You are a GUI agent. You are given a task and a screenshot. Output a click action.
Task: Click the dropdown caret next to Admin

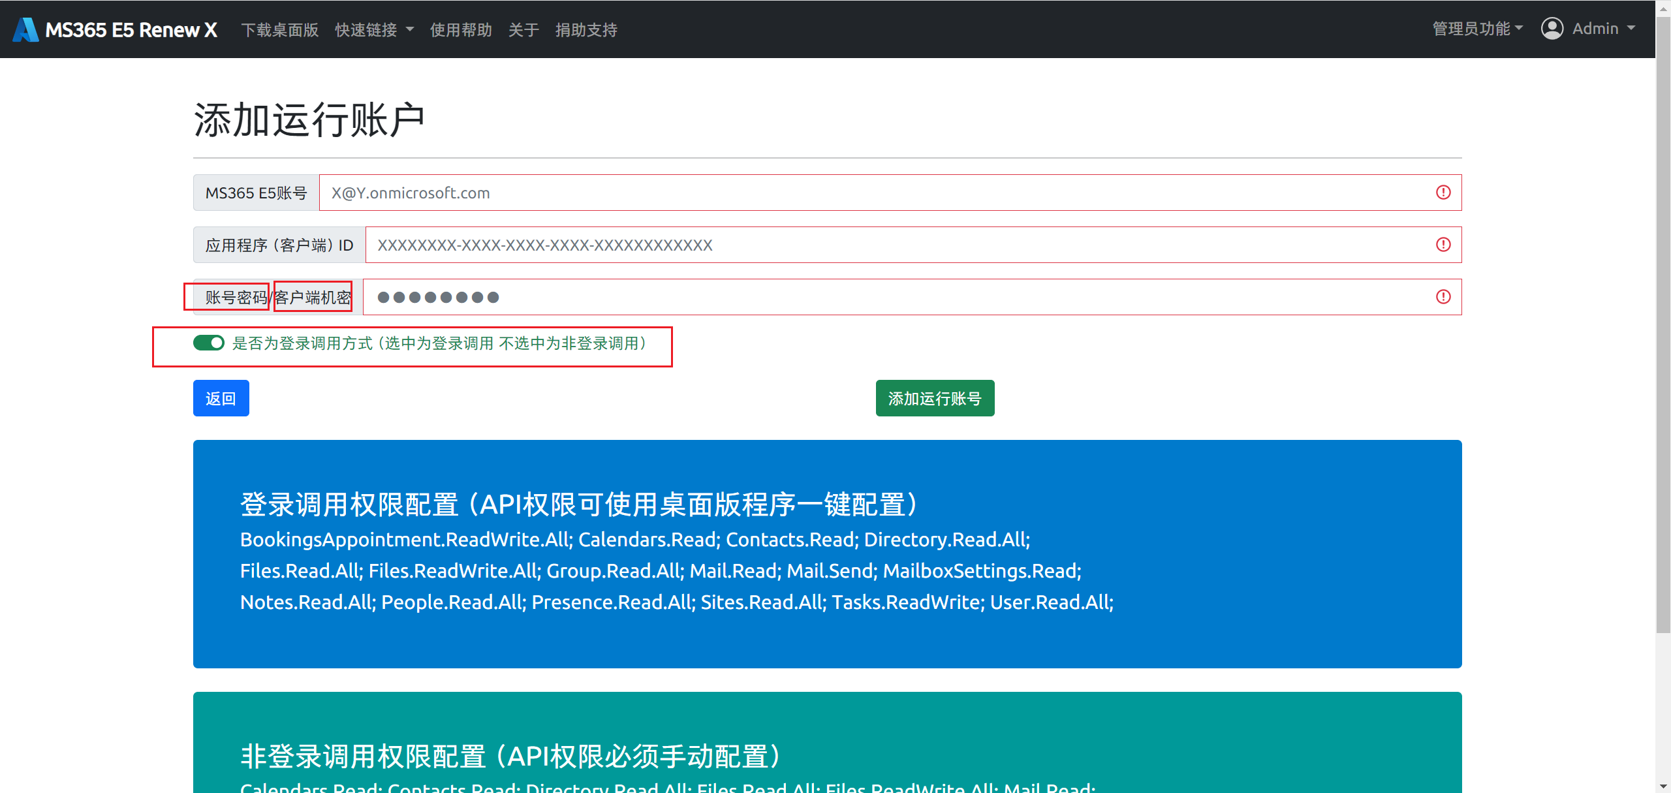[x=1631, y=29]
